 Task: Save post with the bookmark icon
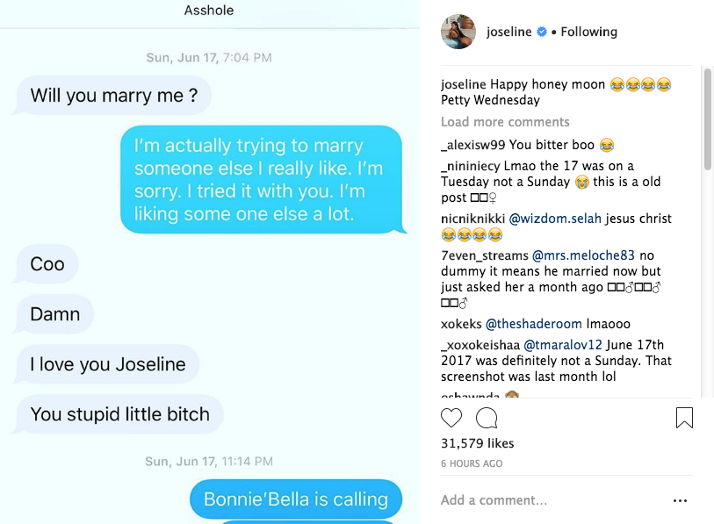coord(684,418)
